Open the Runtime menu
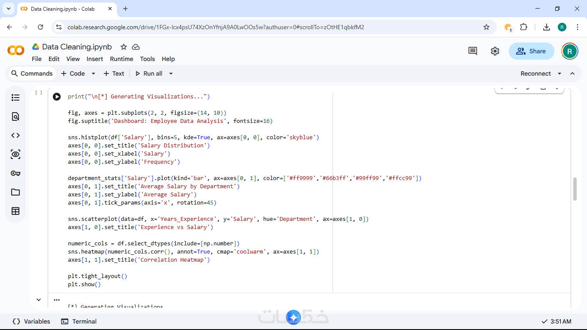 coord(122,59)
